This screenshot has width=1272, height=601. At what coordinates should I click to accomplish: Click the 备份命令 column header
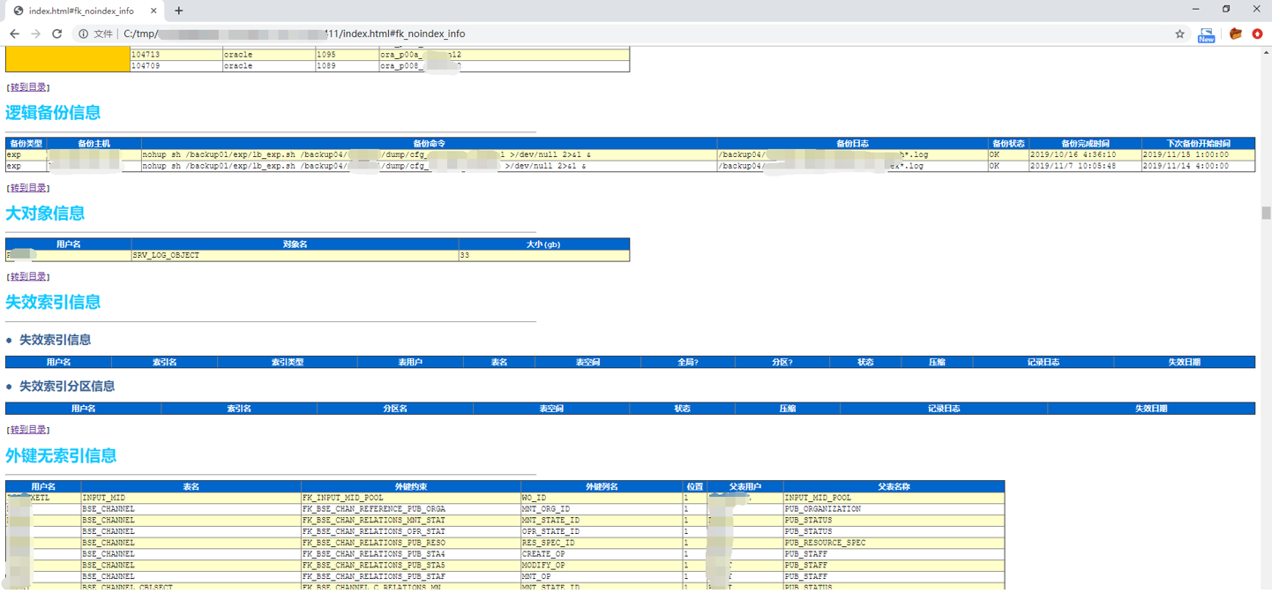point(429,143)
